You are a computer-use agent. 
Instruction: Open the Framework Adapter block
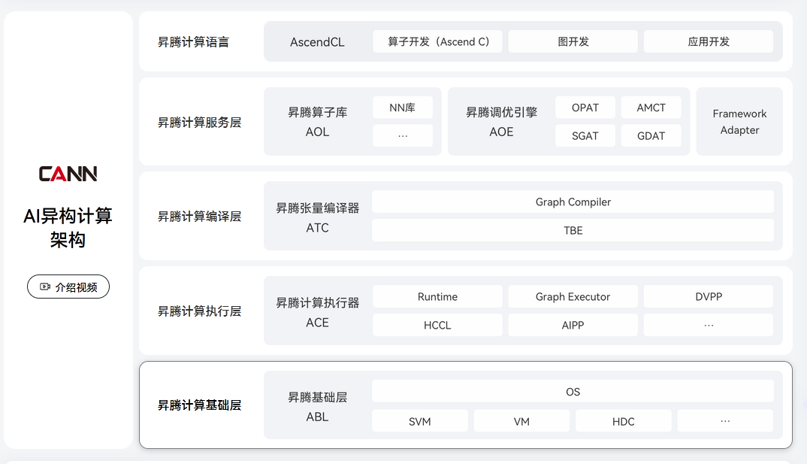pos(739,122)
